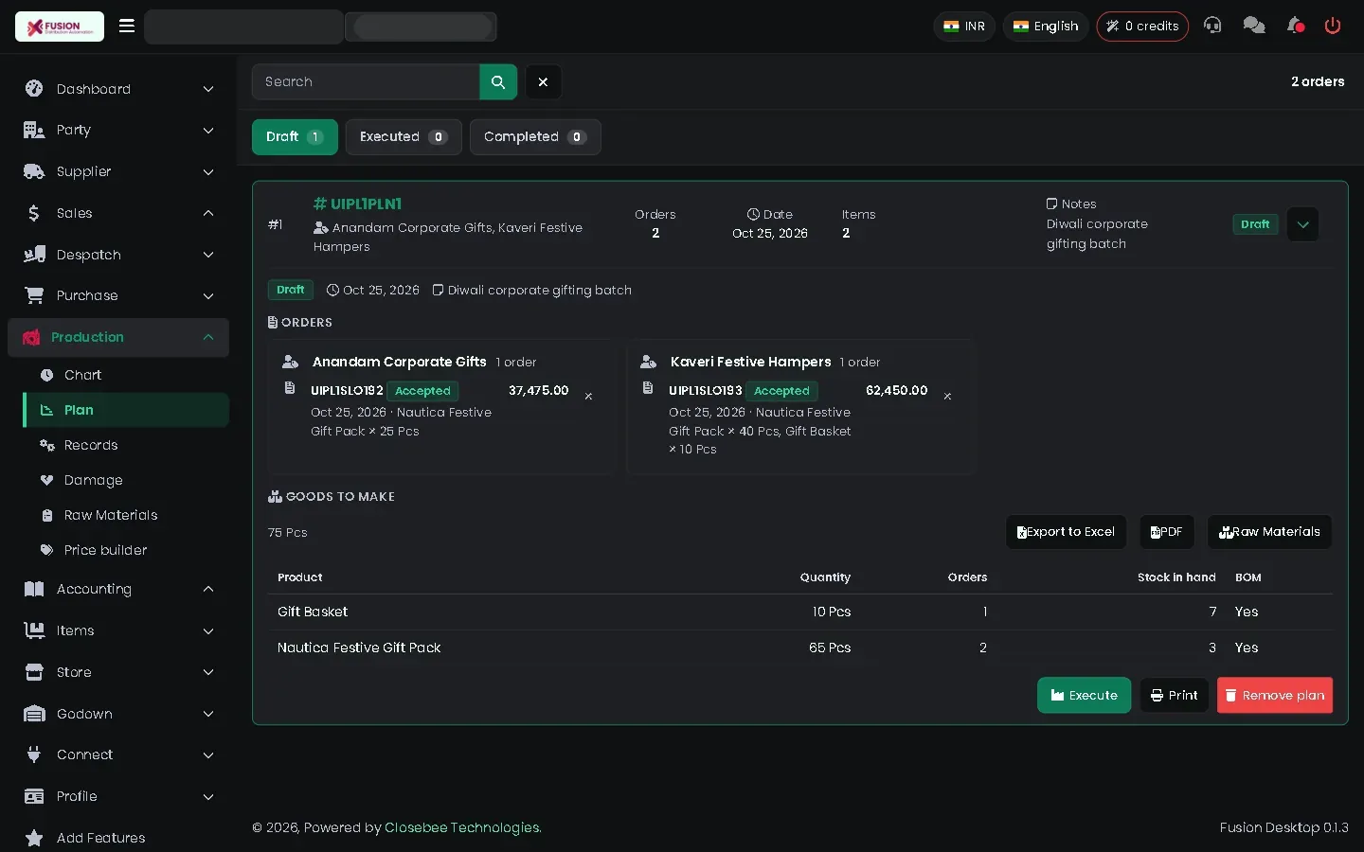Open Add Features in the sidebar
Image resolution: width=1364 pixels, height=852 pixels.
pos(118,838)
